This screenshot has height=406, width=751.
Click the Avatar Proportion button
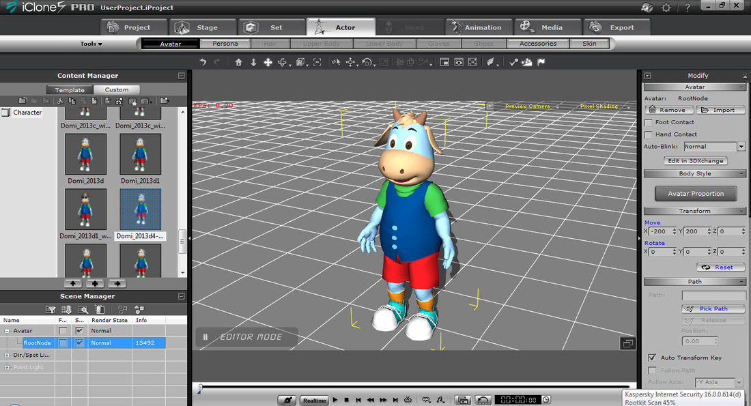[x=696, y=194]
